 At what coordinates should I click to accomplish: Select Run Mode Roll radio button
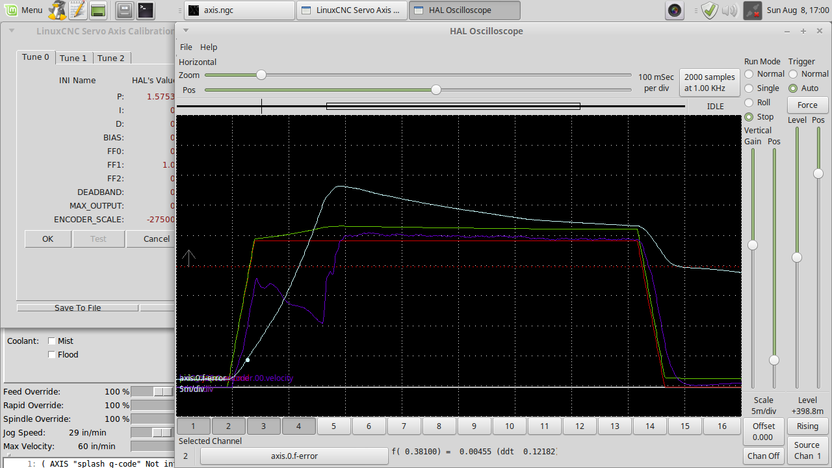(x=749, y=103)
